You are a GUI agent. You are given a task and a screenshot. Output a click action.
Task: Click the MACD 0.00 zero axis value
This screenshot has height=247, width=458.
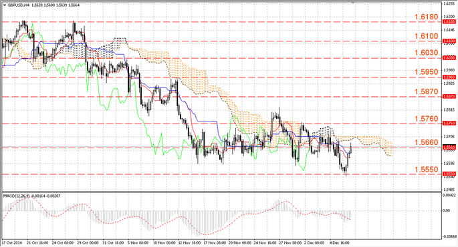tap(447, 210)
